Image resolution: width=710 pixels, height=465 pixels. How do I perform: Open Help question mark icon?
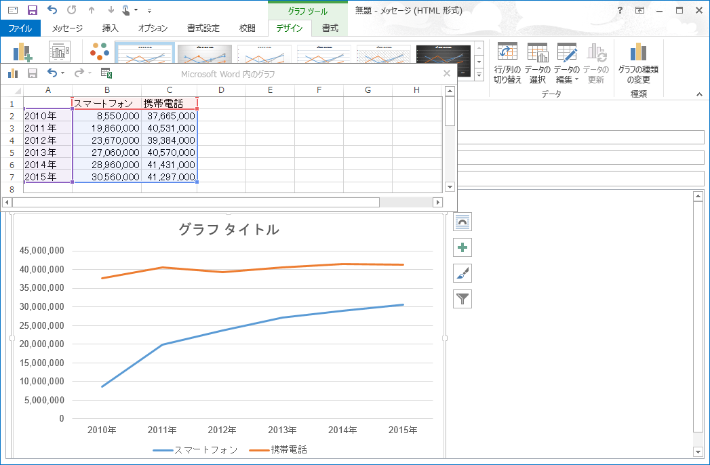(x=620, y=10)
